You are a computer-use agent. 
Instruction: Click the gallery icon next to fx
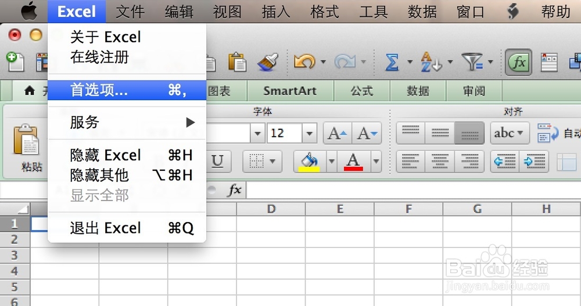(549, 62)
